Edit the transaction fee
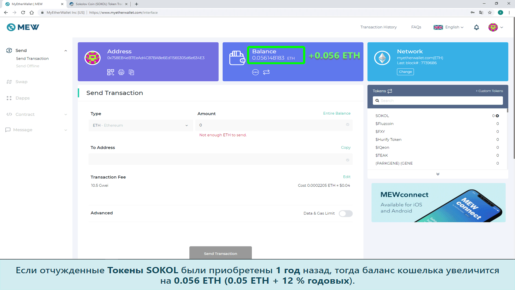 (347, 177)
